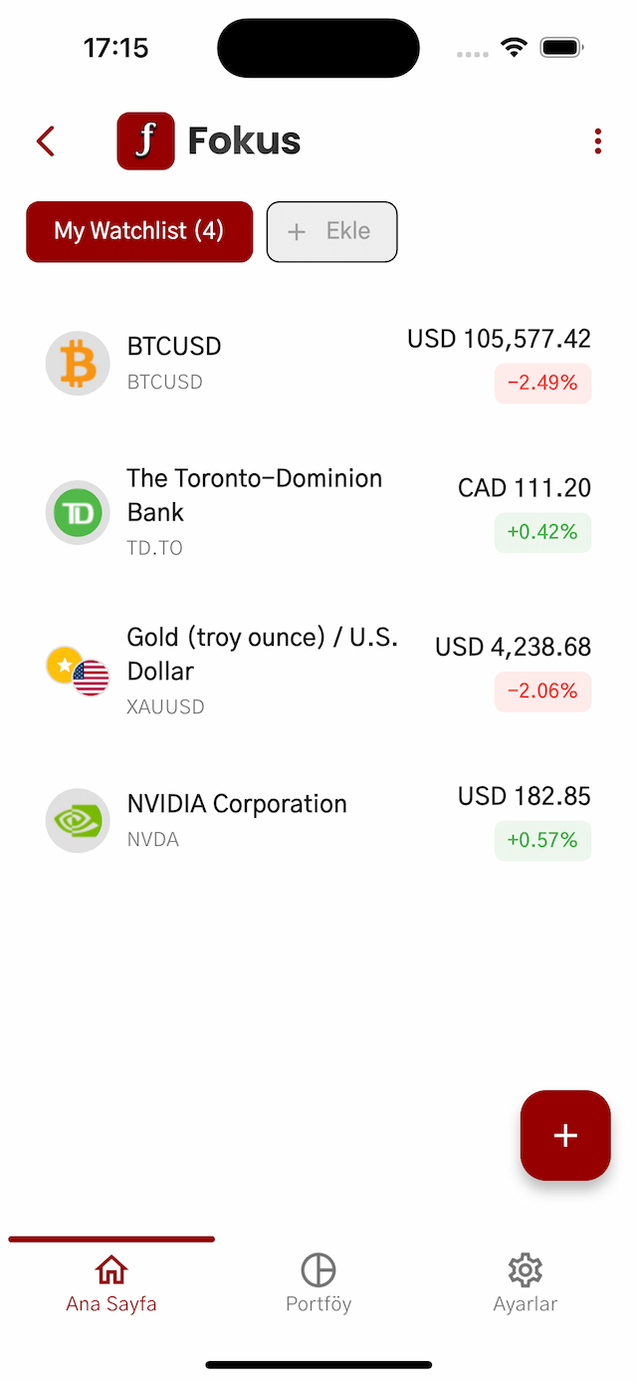Viewport: 637px width, 1382px height.
Task: Tap the Fokus app logo
Action: 145,140
